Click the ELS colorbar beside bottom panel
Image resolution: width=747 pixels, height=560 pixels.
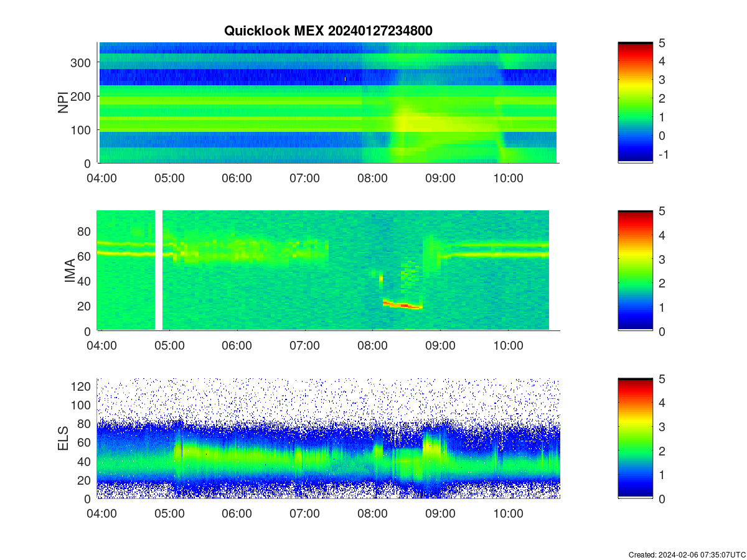pos(635,438)
